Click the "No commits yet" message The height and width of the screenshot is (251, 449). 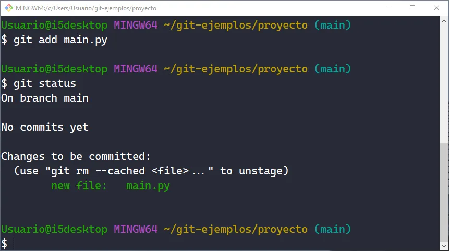pyautogui.click(x=45, y=127)
